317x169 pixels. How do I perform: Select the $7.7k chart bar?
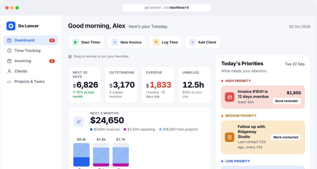point(121,155)
